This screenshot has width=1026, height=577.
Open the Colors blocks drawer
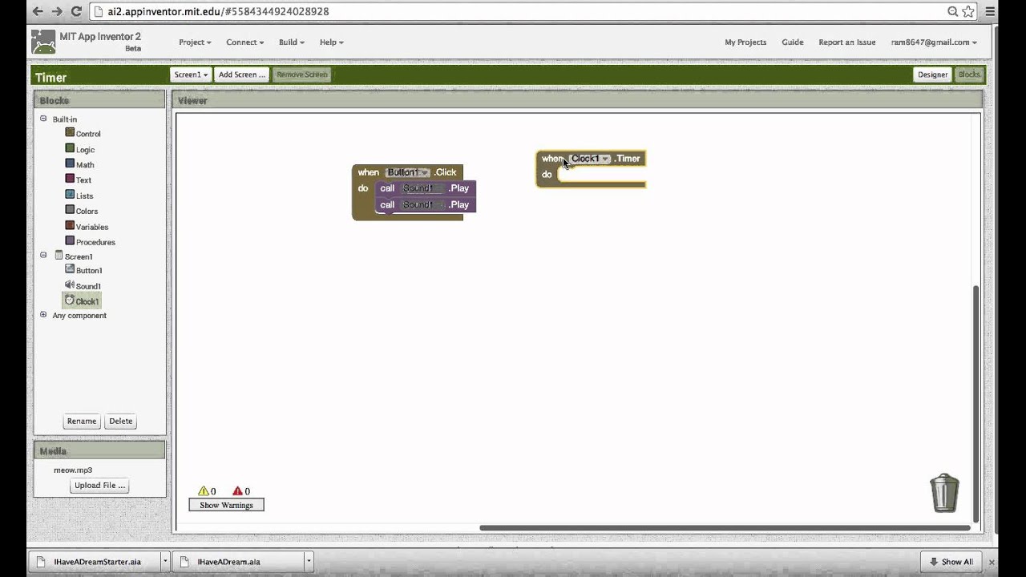[81, 211]
